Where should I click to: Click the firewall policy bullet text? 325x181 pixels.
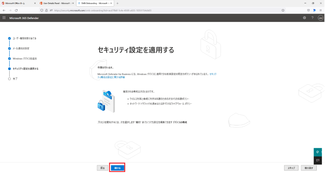[161, 104]
